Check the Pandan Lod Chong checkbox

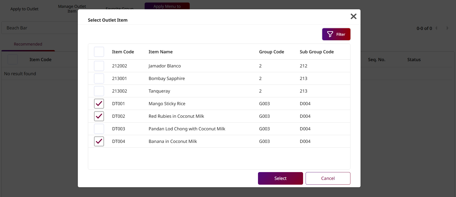pos(99,129)
